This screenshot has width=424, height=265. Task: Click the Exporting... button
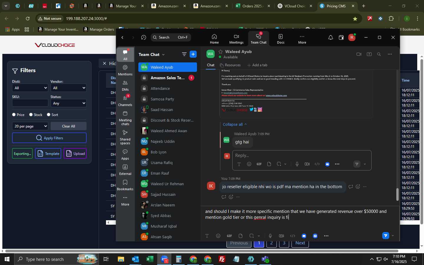(x=22, y=153)
